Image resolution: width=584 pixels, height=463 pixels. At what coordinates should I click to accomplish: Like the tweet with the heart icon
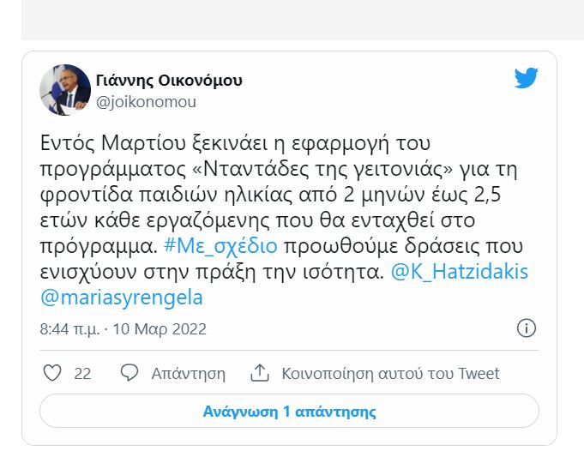point(52,373)
